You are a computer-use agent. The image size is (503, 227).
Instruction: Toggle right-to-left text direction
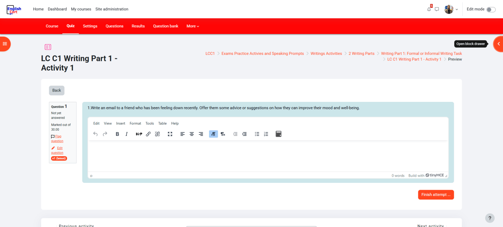223,134
